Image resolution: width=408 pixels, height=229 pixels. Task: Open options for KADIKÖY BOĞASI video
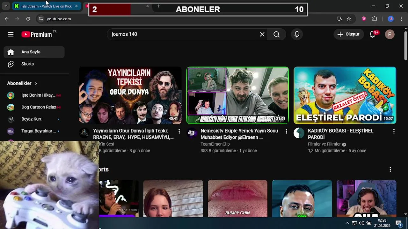pos(394,131)
